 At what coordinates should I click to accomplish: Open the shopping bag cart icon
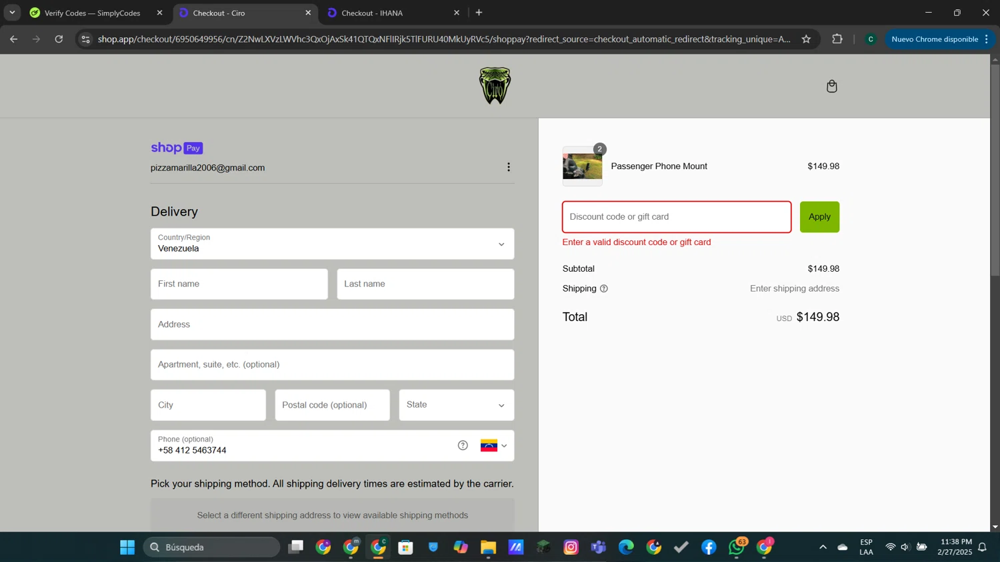coord(831,86)
